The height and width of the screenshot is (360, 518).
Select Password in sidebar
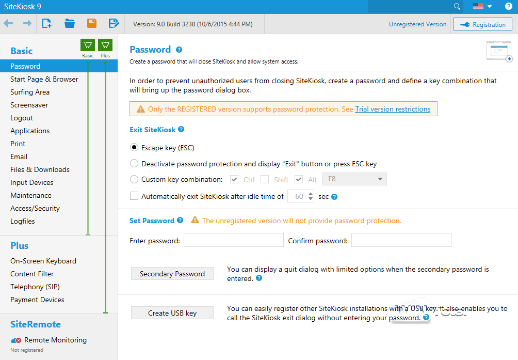pos(59,66)
